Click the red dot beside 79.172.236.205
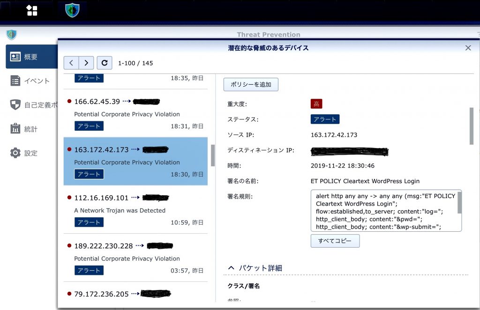The width and height of the screenshot is (480, 310). point(69,294)
